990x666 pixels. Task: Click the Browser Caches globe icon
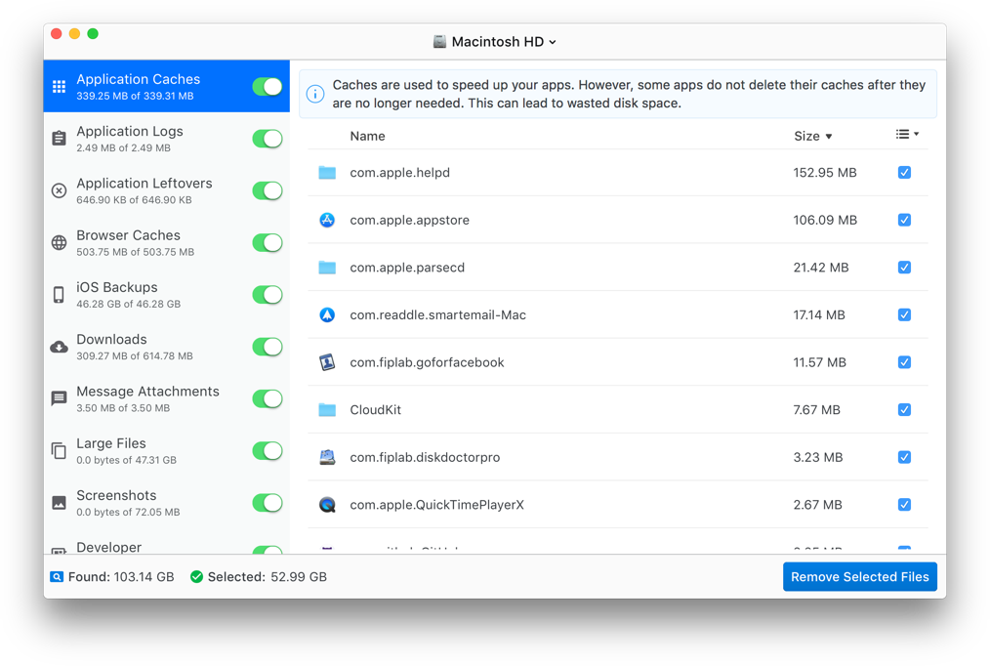tap(59, 242)
